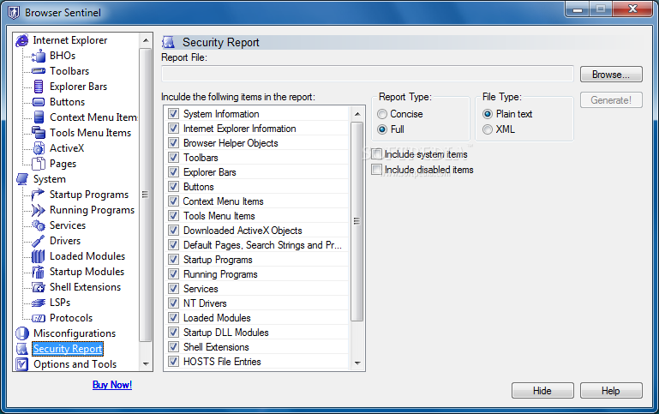Click the Buttons icon in sidebar tree

[x=39, y=102]
